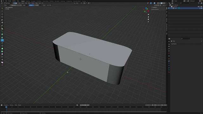This screenshot has width=203, height=114.
Task: Collapse the Transform panel in sidebar
Action: [154, 8]
